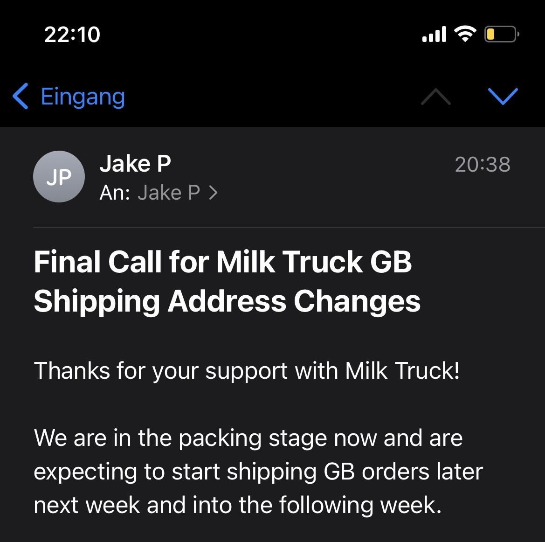The width and height of the screenshot is (545, 542).
Task: Tap the line Thanks for your support with Milk Truck
Action: [247, 371]
